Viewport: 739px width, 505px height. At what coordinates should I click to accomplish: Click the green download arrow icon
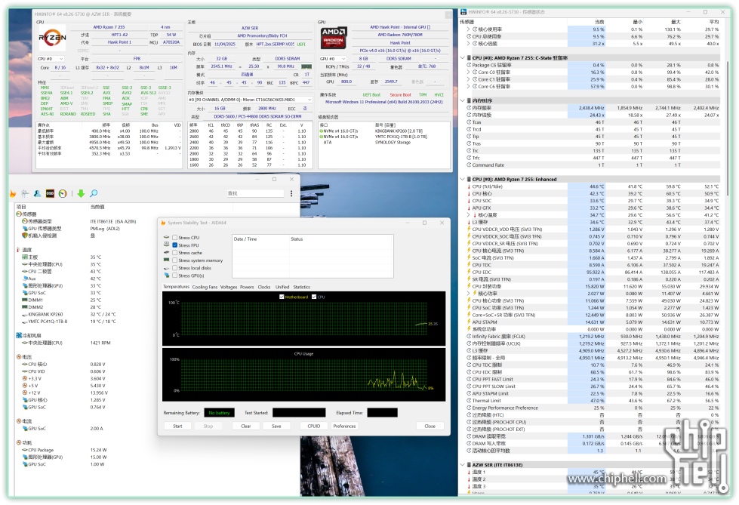point(81,194)
